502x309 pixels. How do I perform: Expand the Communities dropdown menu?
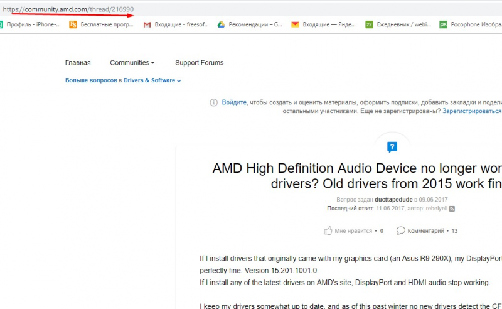132,63
